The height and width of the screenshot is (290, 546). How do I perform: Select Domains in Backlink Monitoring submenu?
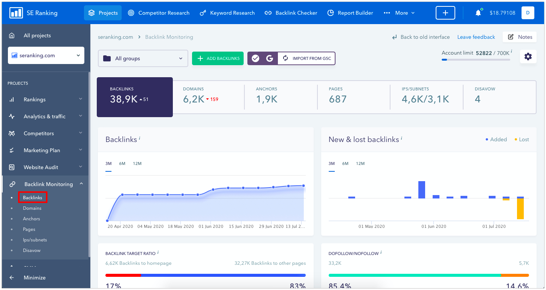point(32,208)
